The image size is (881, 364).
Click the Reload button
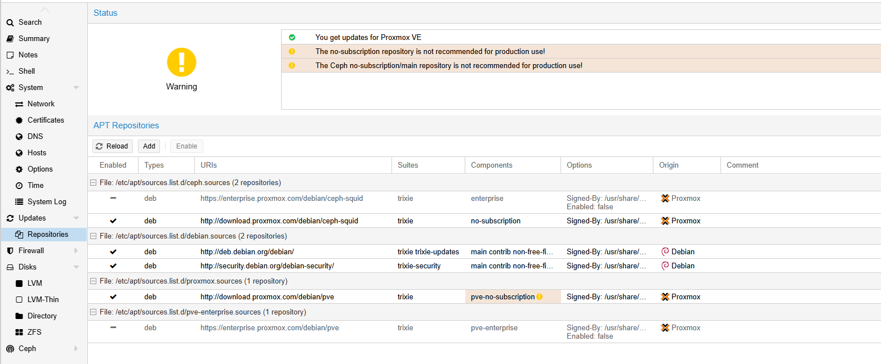[113, 146]
